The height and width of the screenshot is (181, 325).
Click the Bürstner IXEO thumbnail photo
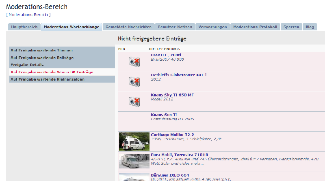(134, 177)
